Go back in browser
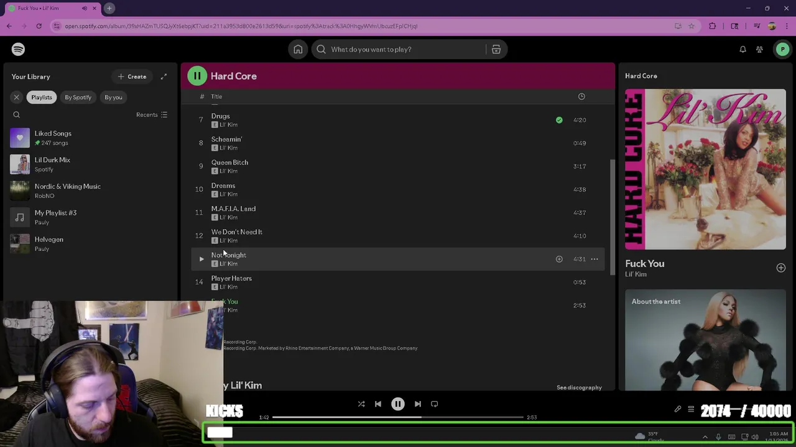The width and height of the screenshot is (796, 447). point(9,26)
